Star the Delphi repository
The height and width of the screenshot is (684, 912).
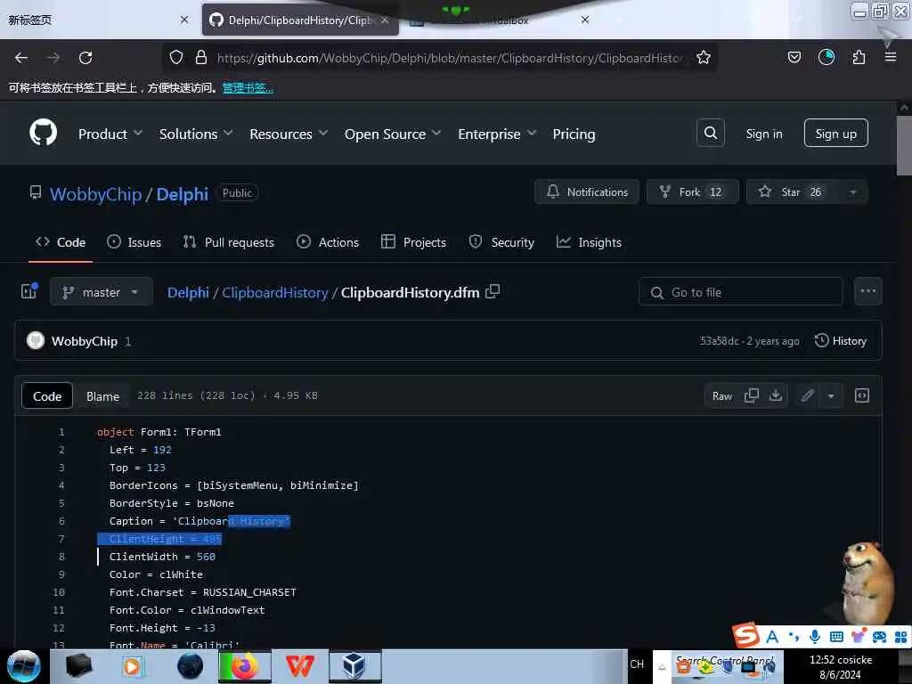791,192
